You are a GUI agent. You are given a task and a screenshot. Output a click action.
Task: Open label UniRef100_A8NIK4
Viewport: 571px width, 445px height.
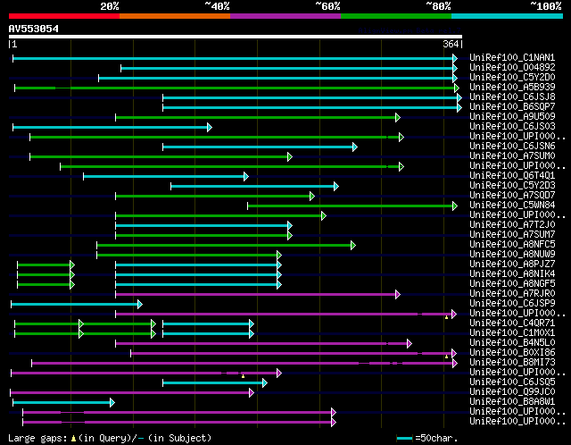(x=512, y=274)
